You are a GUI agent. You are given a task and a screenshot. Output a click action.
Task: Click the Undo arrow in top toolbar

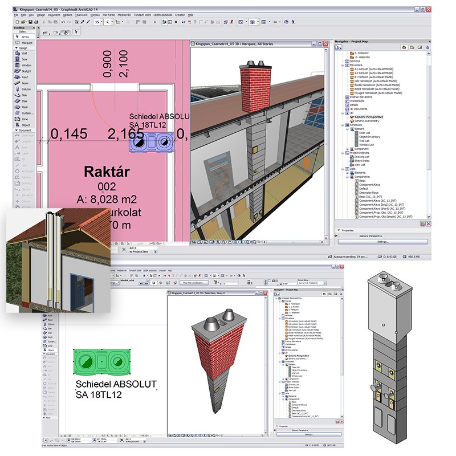point(63,22)
